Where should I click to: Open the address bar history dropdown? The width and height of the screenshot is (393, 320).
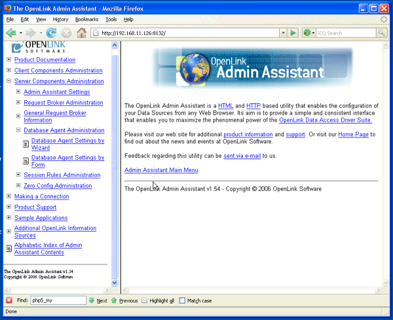pyautogui.click(x=283, y=33)
